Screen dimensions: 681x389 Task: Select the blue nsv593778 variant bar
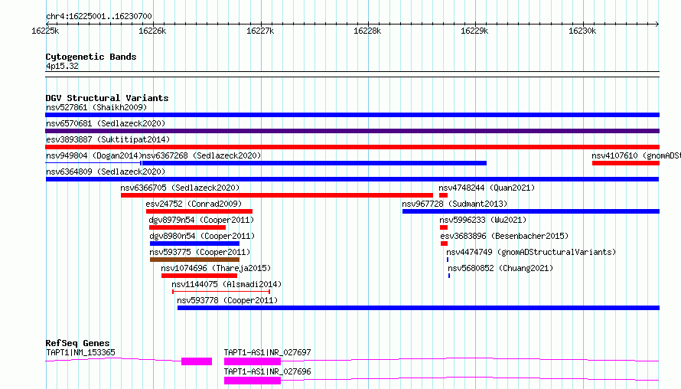(x=419, y=308)
